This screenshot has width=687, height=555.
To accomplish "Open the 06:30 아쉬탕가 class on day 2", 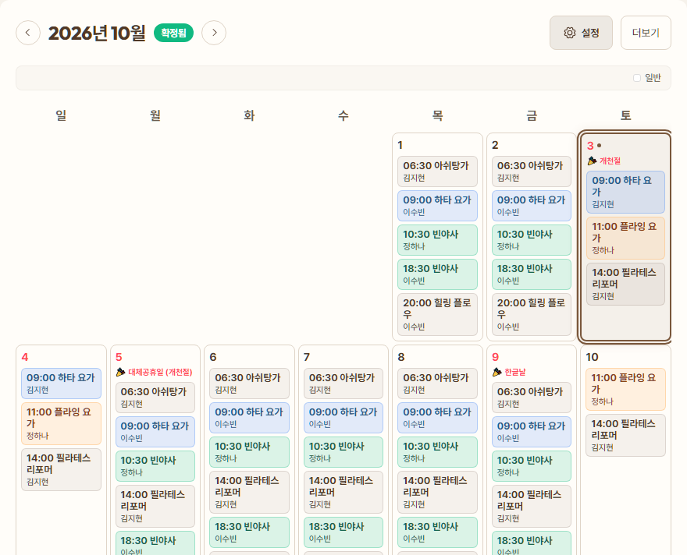I will click(532, 171).
